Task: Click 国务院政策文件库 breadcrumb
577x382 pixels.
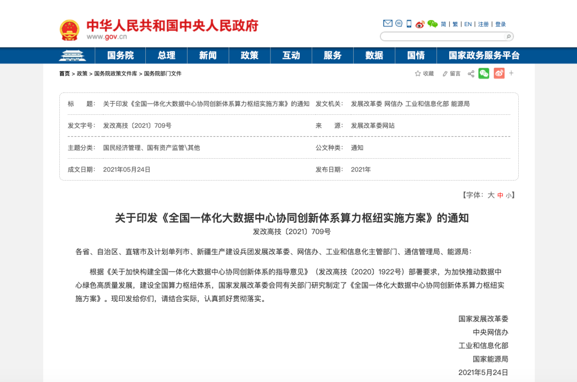Action: point(115,74)
